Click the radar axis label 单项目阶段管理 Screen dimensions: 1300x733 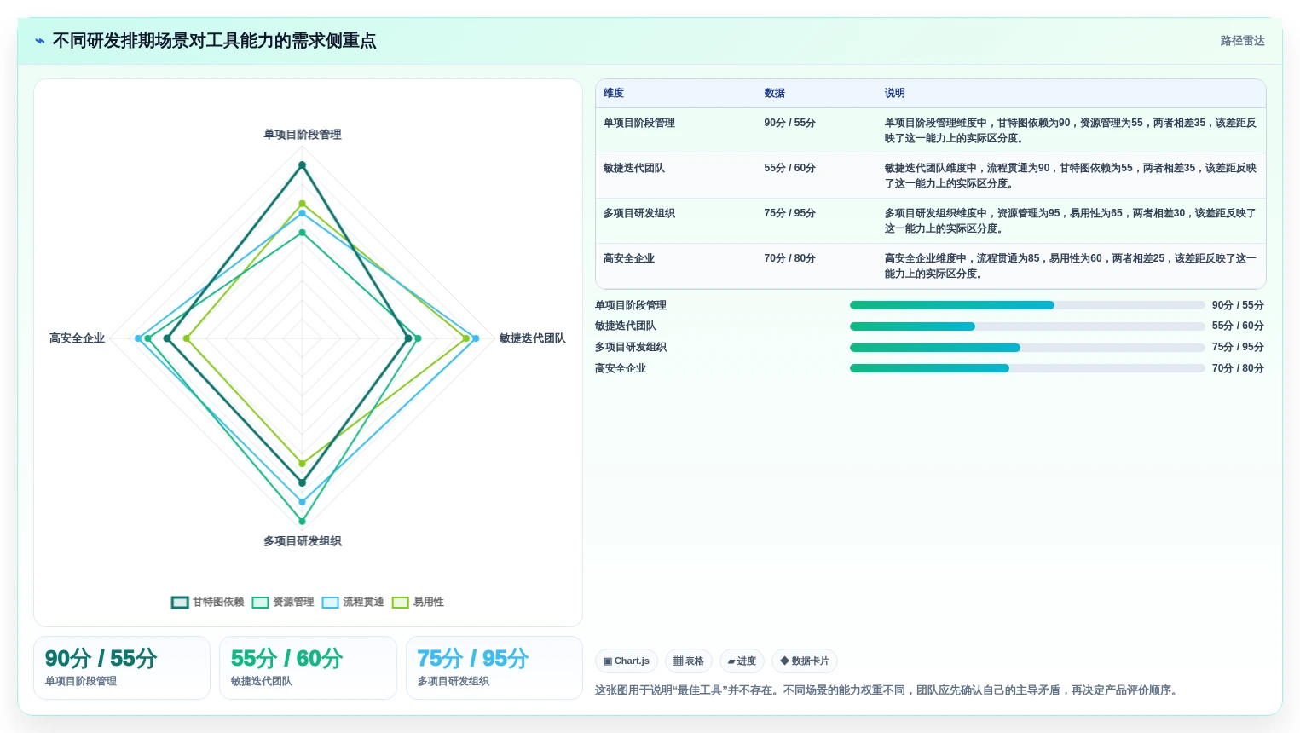(x=302, y=135)
